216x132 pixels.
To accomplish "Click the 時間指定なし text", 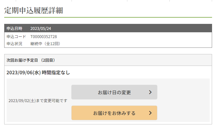I will (56, 73).
